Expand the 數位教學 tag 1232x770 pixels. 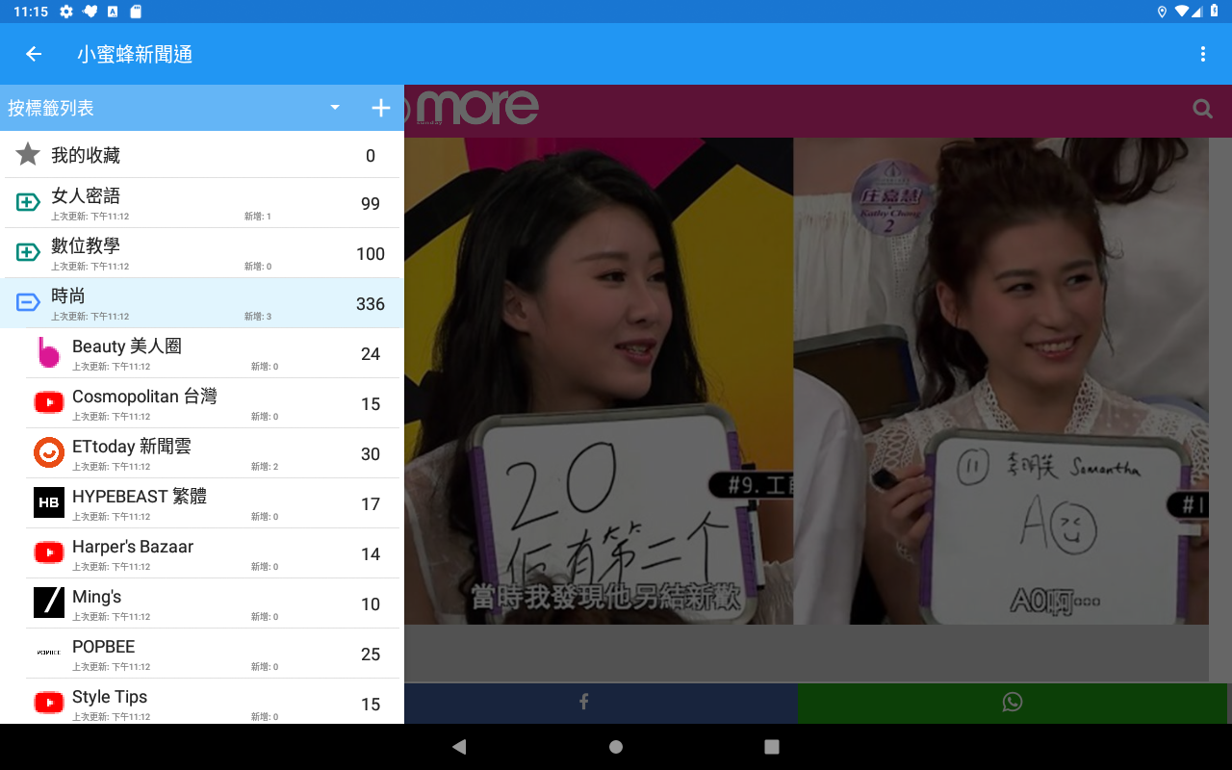pyautogui.click(x=28, y=252)
